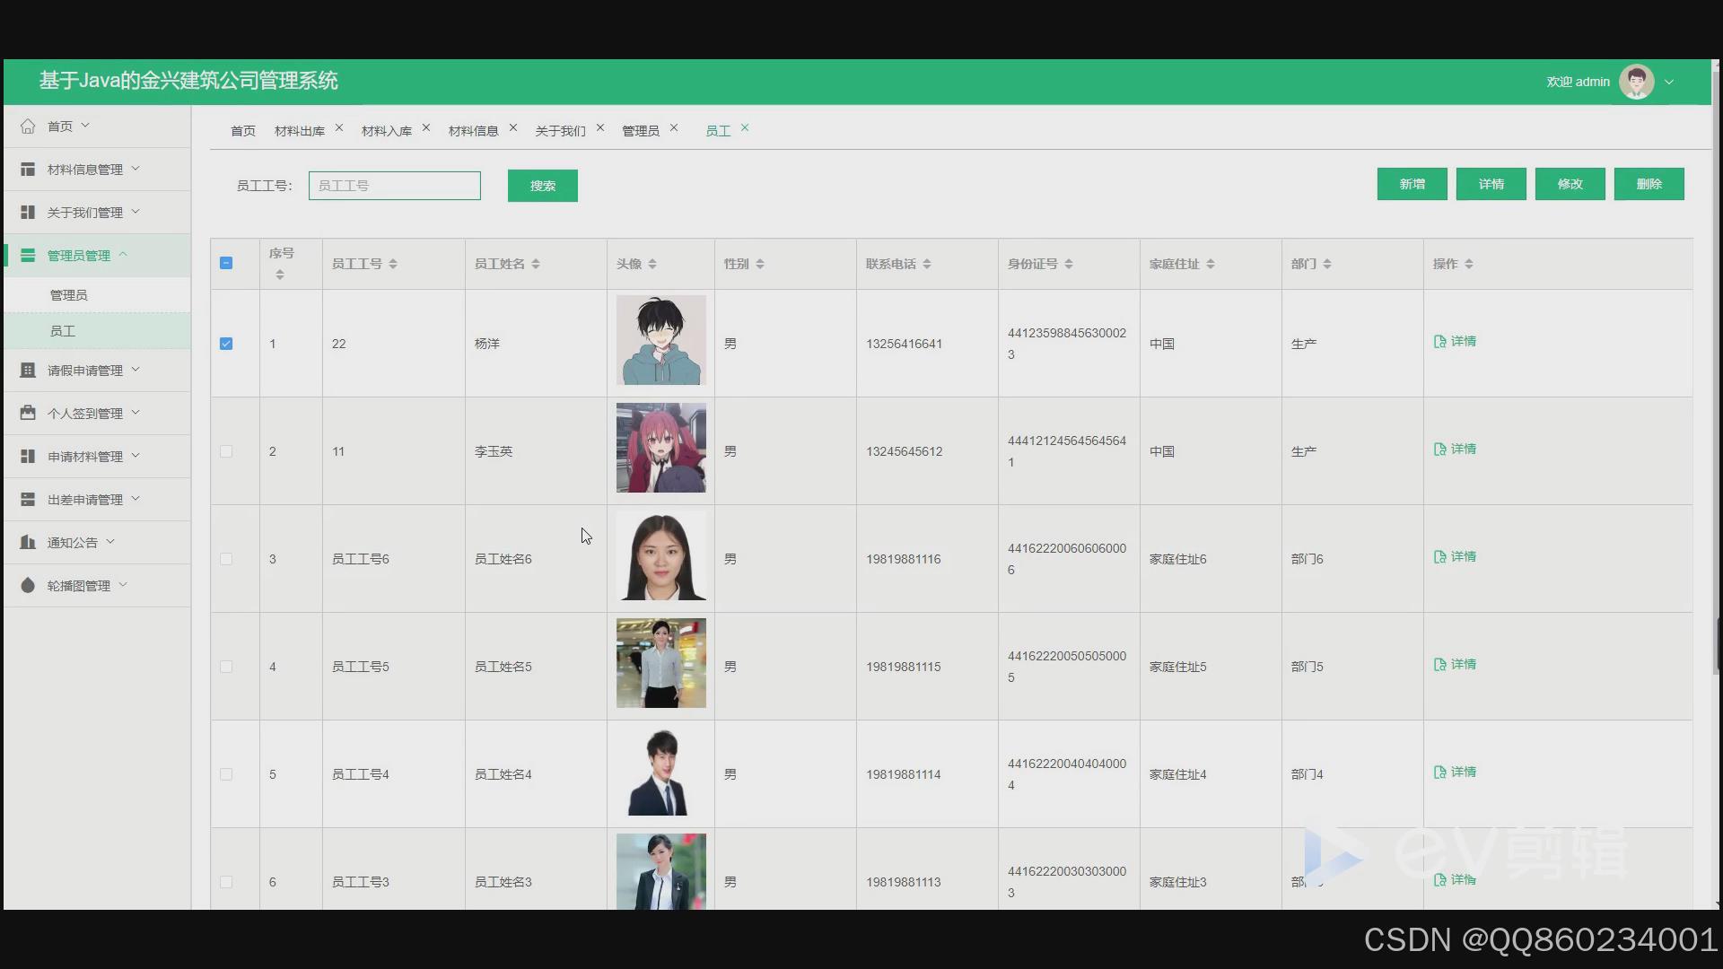1723x969 pixels.
Task: Close the 材料出库 tab
Action: [339, 128]
